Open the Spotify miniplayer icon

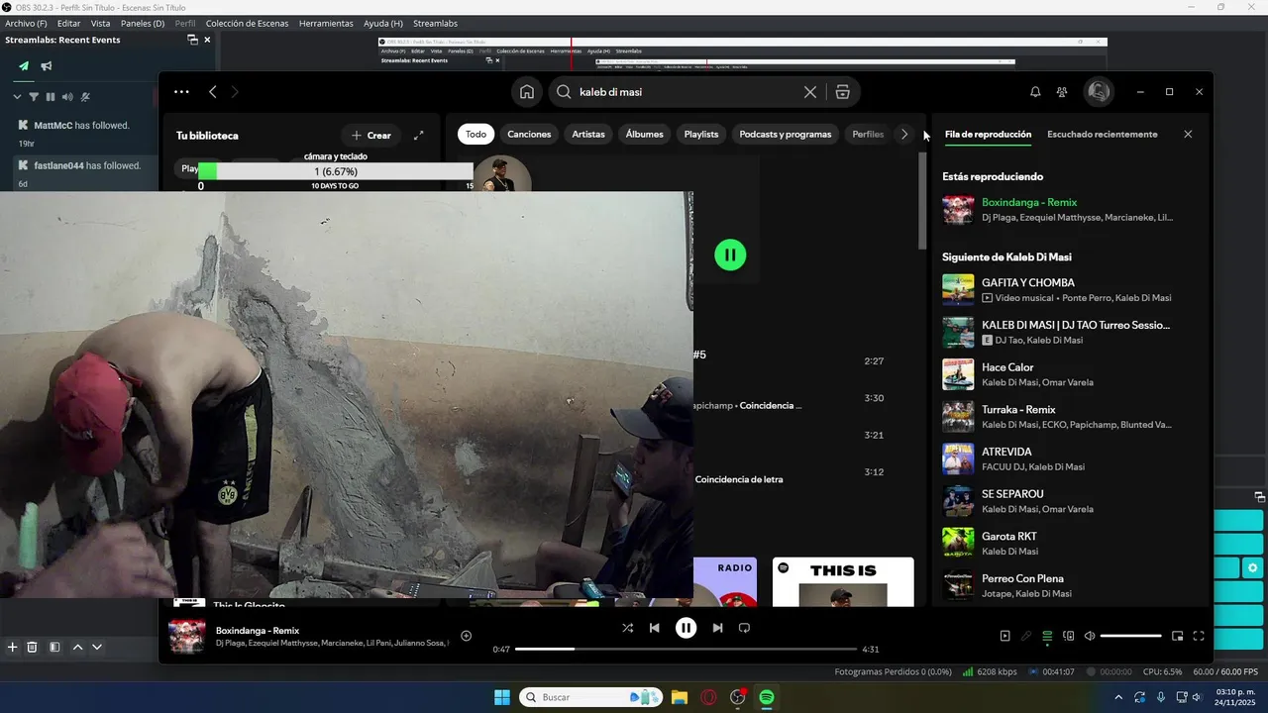pyautogui.click(x=1178, y=636)
